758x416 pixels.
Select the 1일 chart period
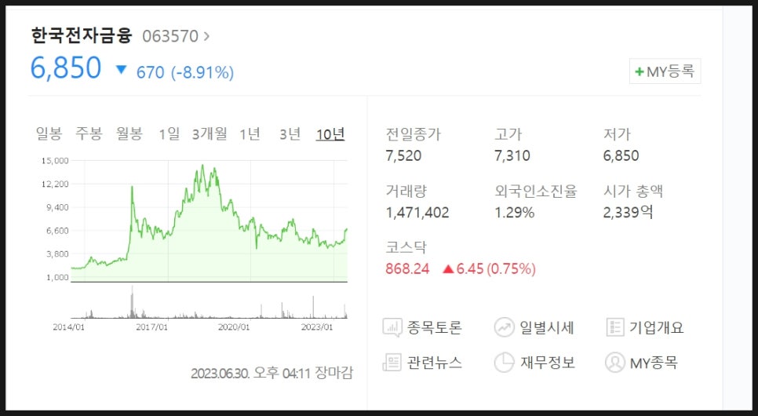click(169, 133)
